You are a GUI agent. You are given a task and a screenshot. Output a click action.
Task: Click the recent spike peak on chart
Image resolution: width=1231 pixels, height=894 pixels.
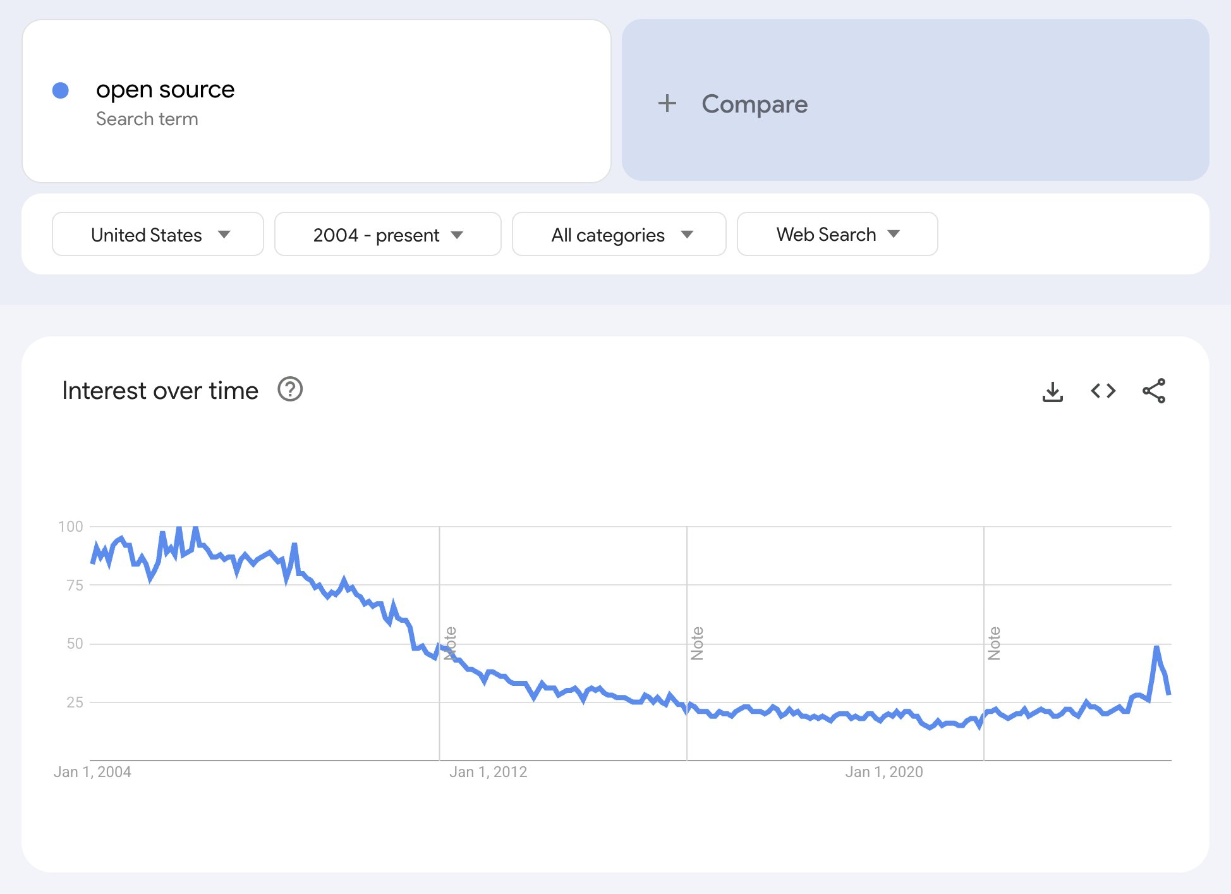pyautogui.click(x=1156, y=648)
